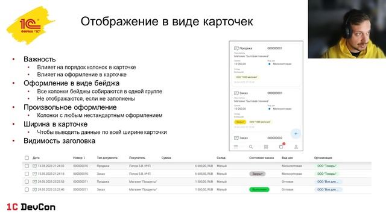Click the 1C firm logo
386x217 pixels.
click(30, 25)
